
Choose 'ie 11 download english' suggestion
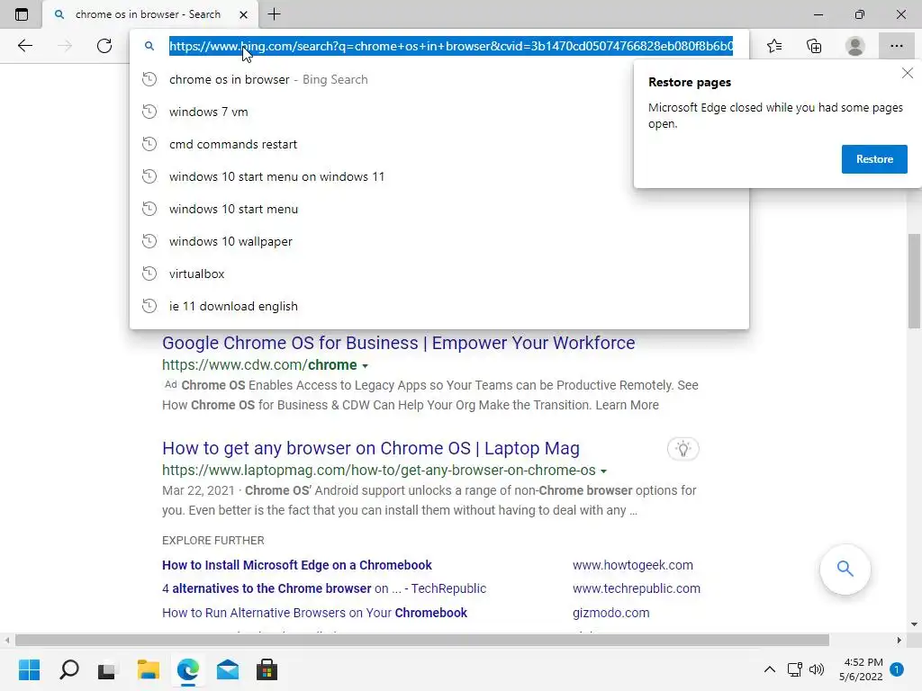click(x=439, y=306)
